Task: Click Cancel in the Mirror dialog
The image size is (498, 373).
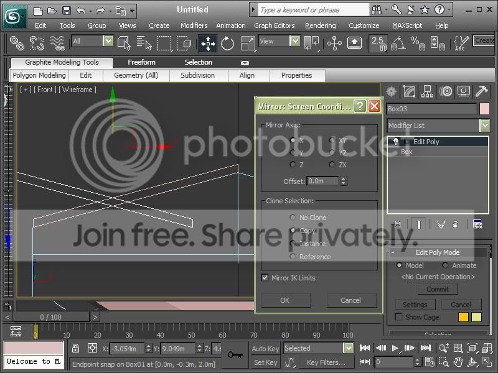Action: point(351,300)
